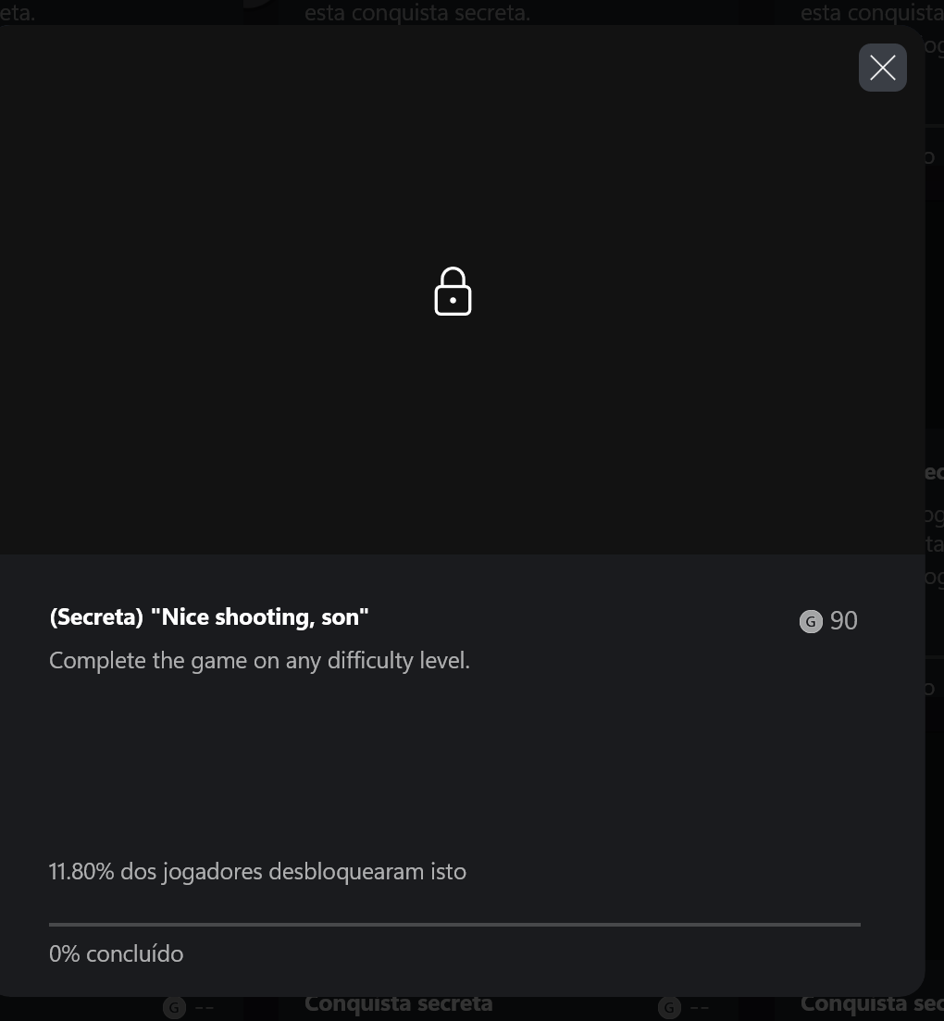The image size is (944, 1021).
Task: Click the background text "esta conquista secreta." above dialog
Action: (x=417, y=12)
